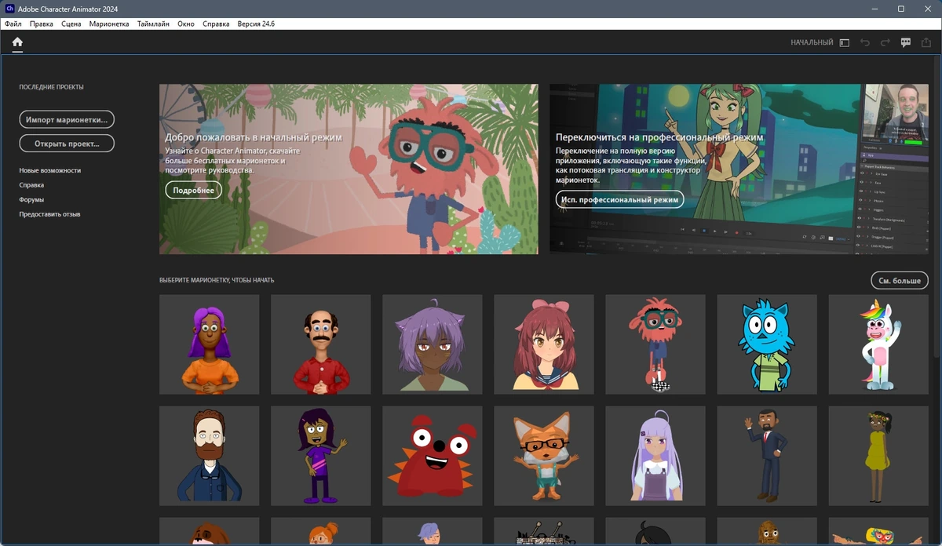Click the Открыть проект... button
The image size is (942, 546).
click(x=67, y=144)
